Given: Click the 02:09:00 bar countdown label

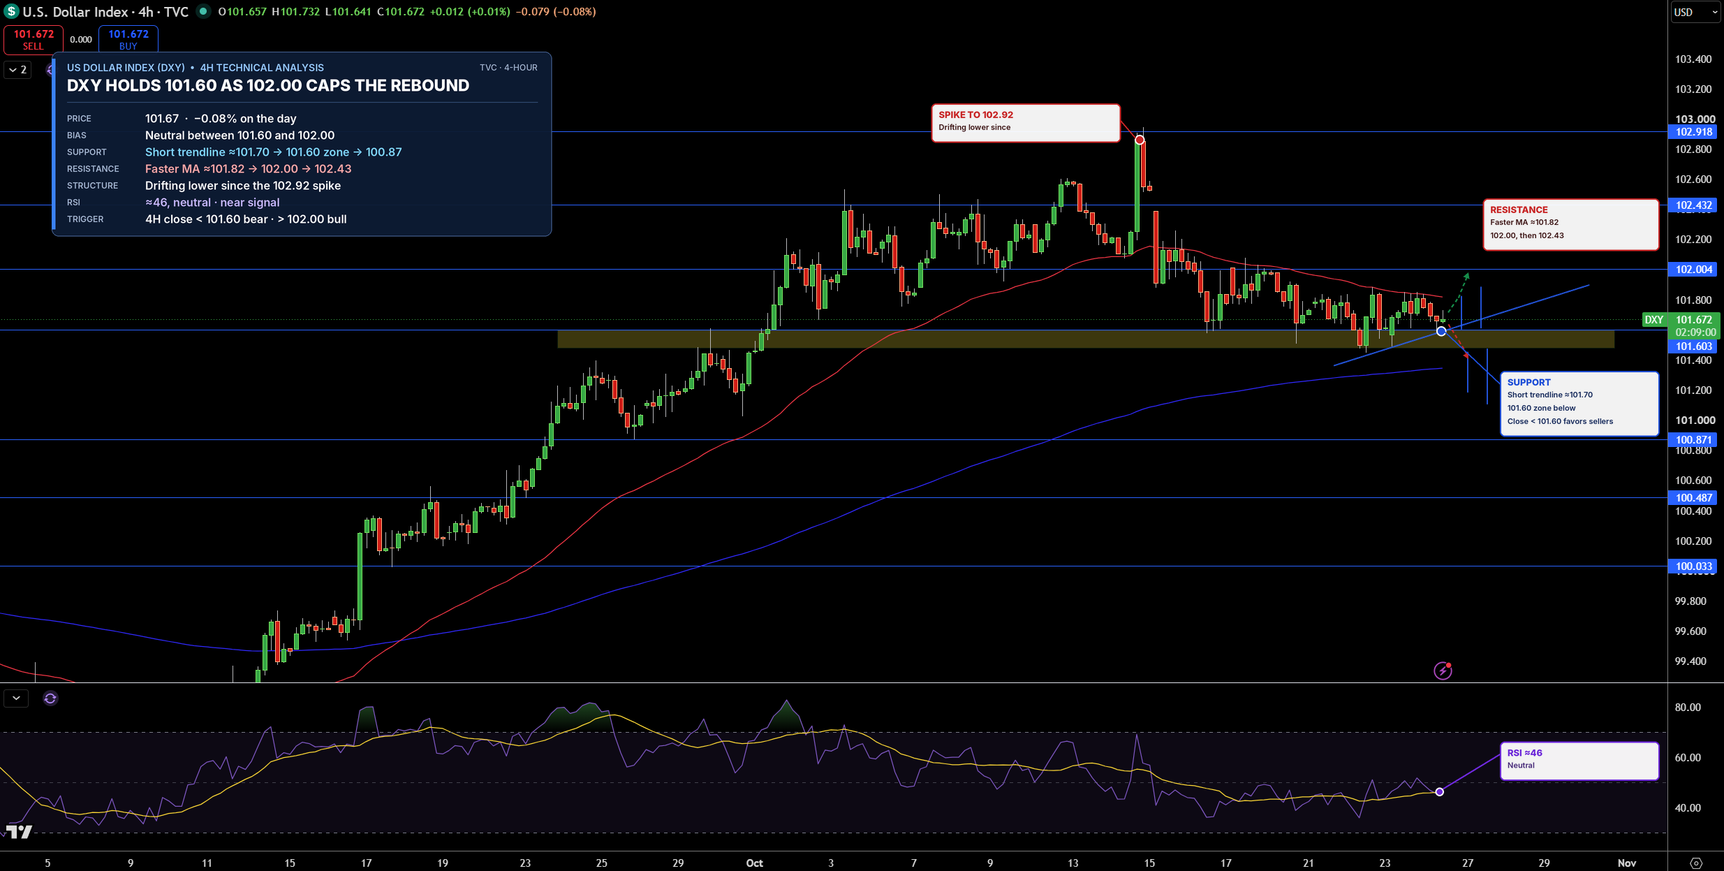Looking at the screenshot, I should click(1695, 332).
